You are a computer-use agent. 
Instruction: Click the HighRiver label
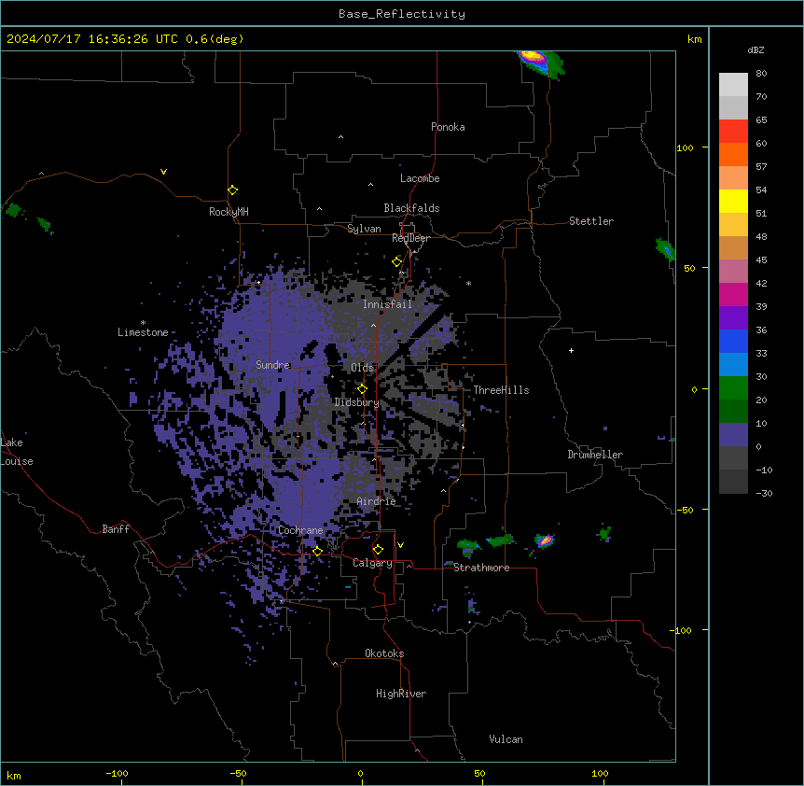[x=401, y=694]
